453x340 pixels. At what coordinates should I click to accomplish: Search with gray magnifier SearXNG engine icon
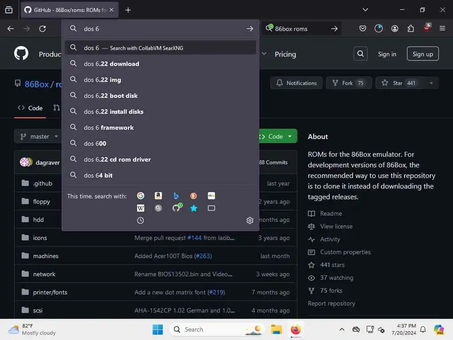pyautogui.click(x=158, y=208)
